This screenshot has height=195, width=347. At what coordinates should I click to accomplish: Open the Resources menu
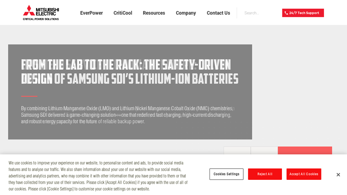[154, 13]
